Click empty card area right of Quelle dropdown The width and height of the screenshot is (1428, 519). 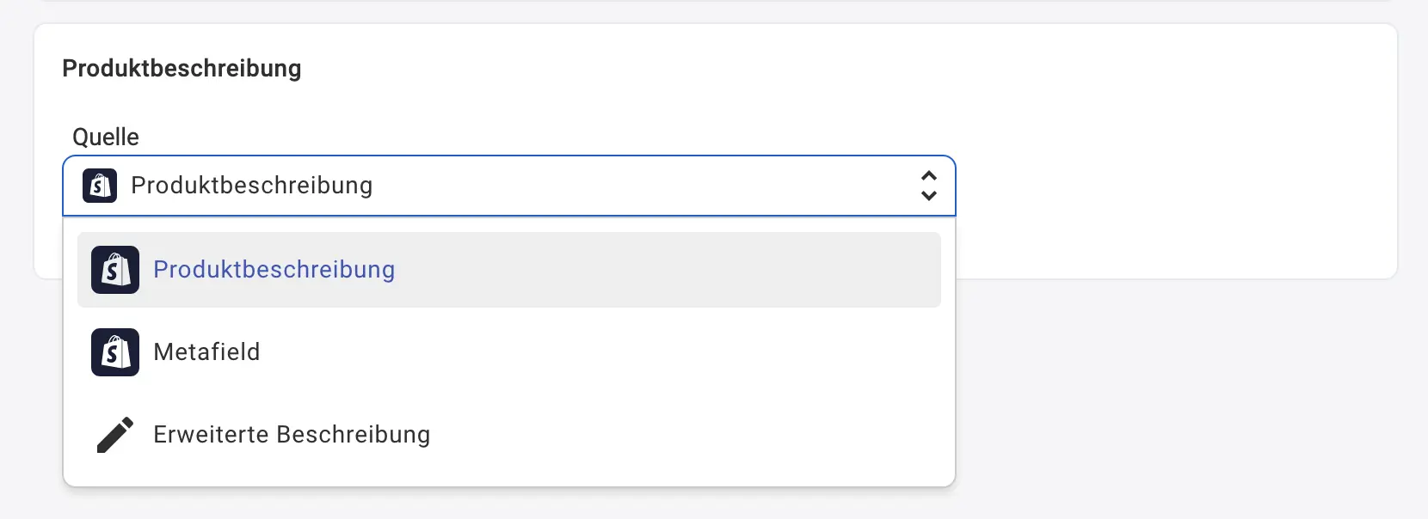click(1170, 186)
